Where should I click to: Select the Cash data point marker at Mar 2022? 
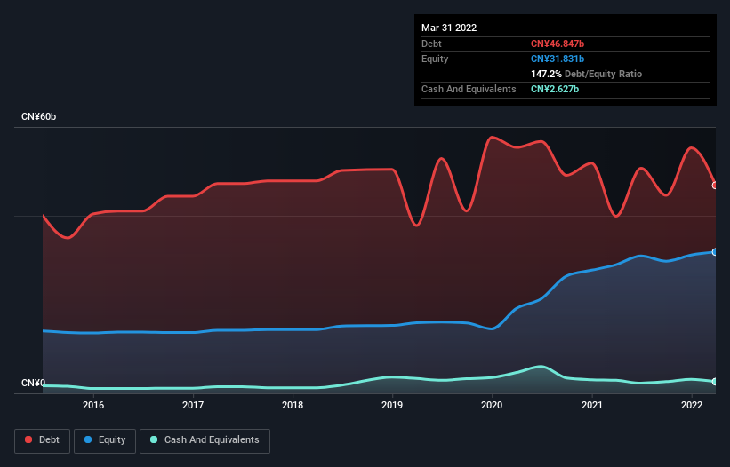[715, 382]
